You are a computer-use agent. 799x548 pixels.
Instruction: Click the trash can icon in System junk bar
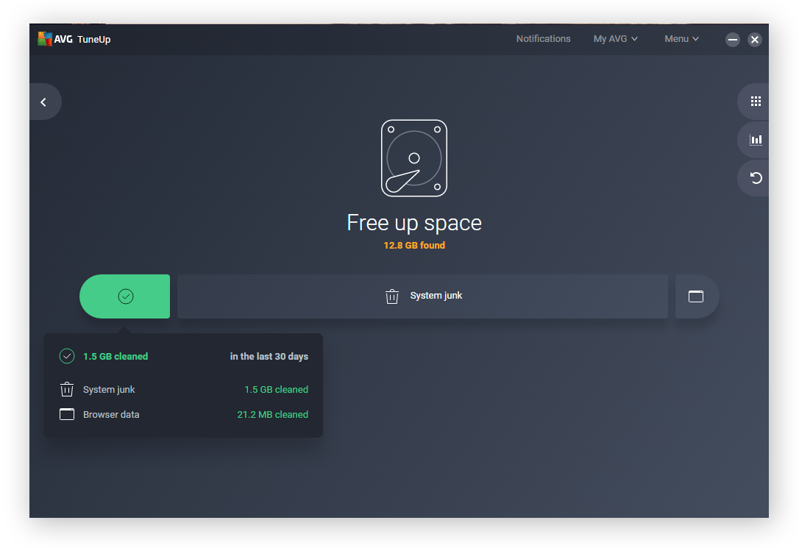click(392, 296)
